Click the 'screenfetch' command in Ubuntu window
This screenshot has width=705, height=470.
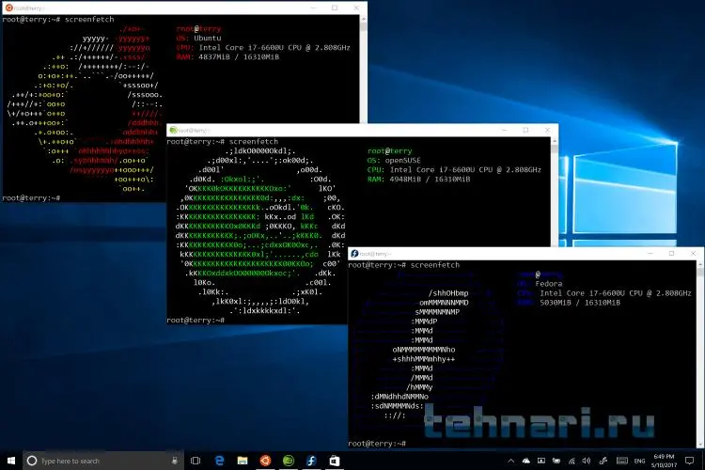89,20
